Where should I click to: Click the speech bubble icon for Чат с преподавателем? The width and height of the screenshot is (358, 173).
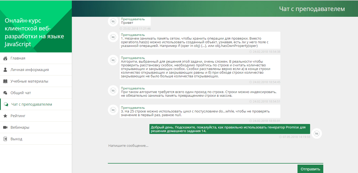[6, 104]
